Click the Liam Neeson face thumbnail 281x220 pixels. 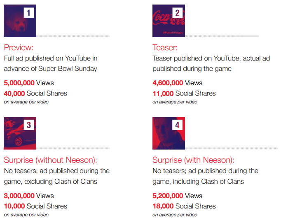pos(169,133)
